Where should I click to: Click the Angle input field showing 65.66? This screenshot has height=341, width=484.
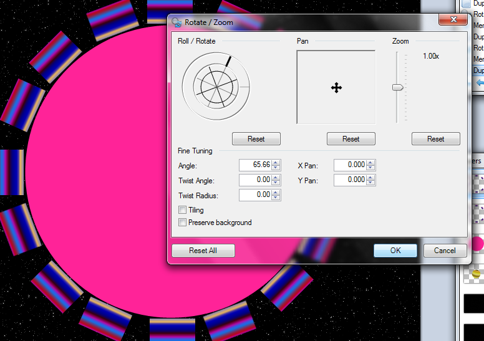(256, 165)
